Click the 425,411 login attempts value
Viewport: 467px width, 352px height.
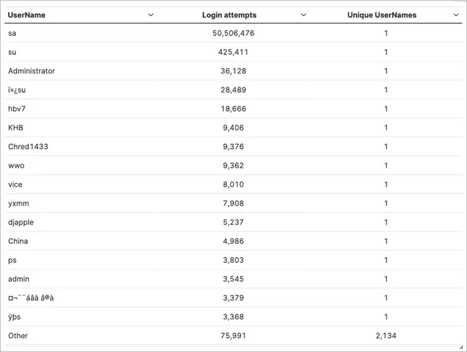coord(233,52)
